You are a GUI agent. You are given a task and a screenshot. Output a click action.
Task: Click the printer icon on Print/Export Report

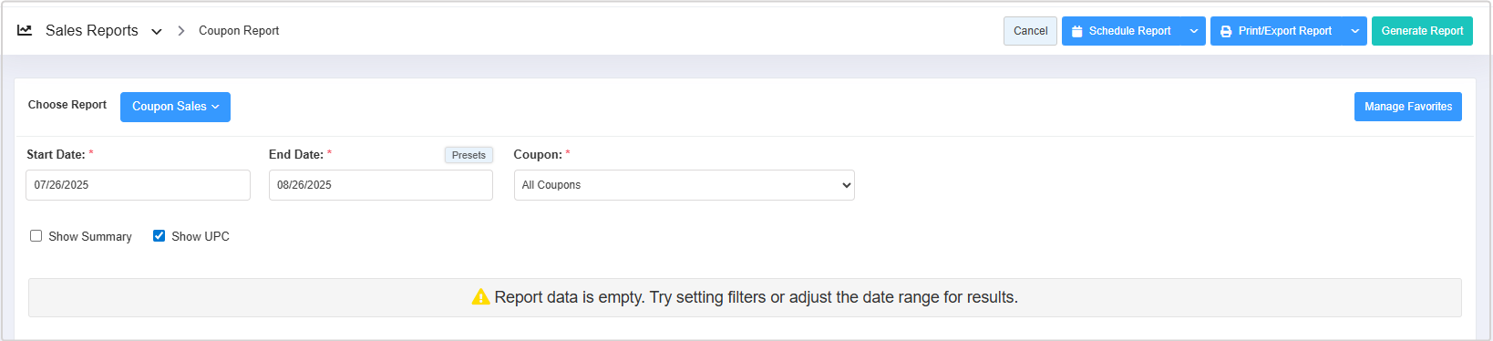(x=1226, y=31)
